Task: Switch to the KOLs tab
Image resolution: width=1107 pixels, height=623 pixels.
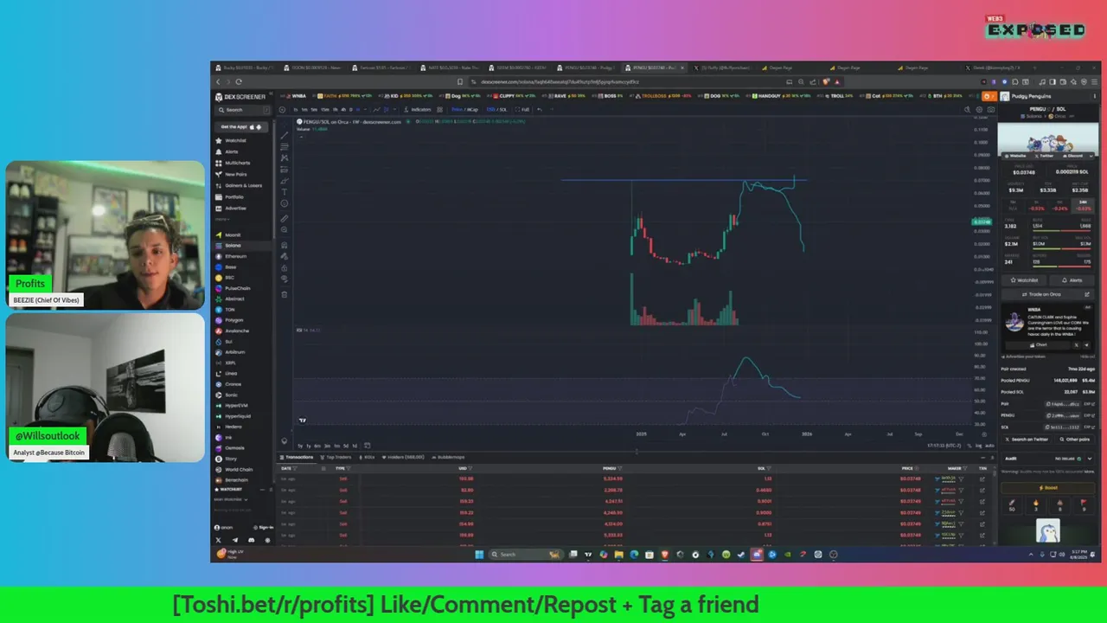Action: pyautogui.click(x=367, y=457)
